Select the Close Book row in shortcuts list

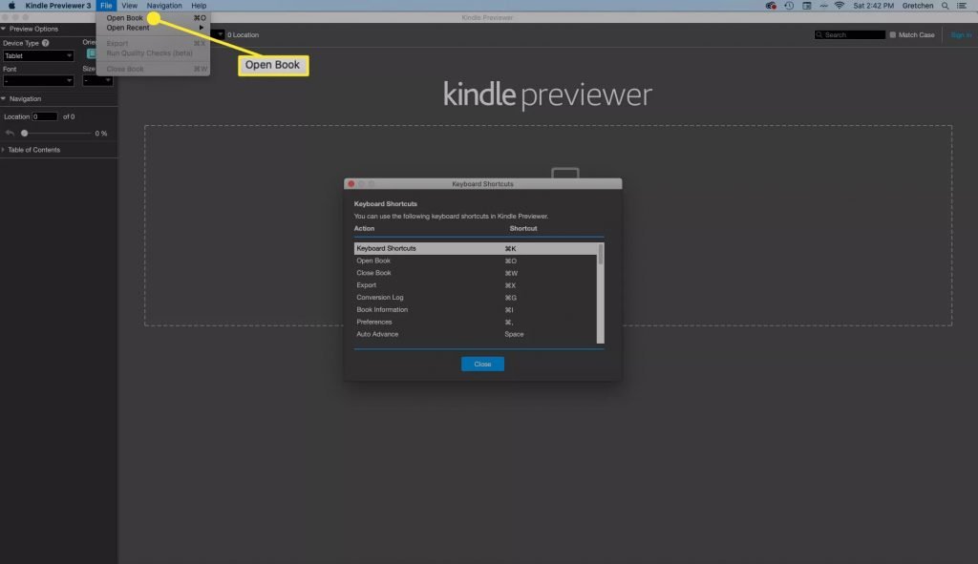pos(476,273)
